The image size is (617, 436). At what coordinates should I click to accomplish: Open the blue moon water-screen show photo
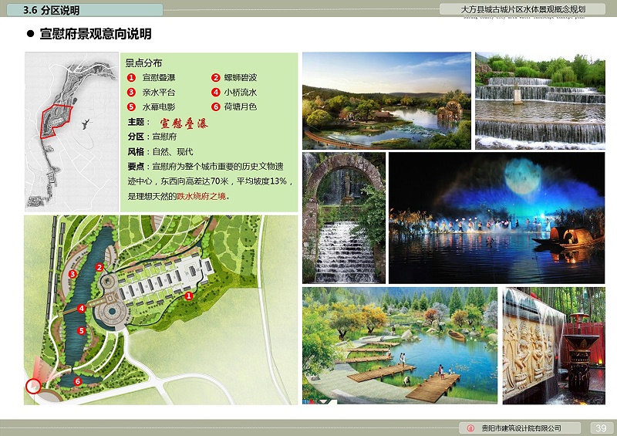point(496,218)
